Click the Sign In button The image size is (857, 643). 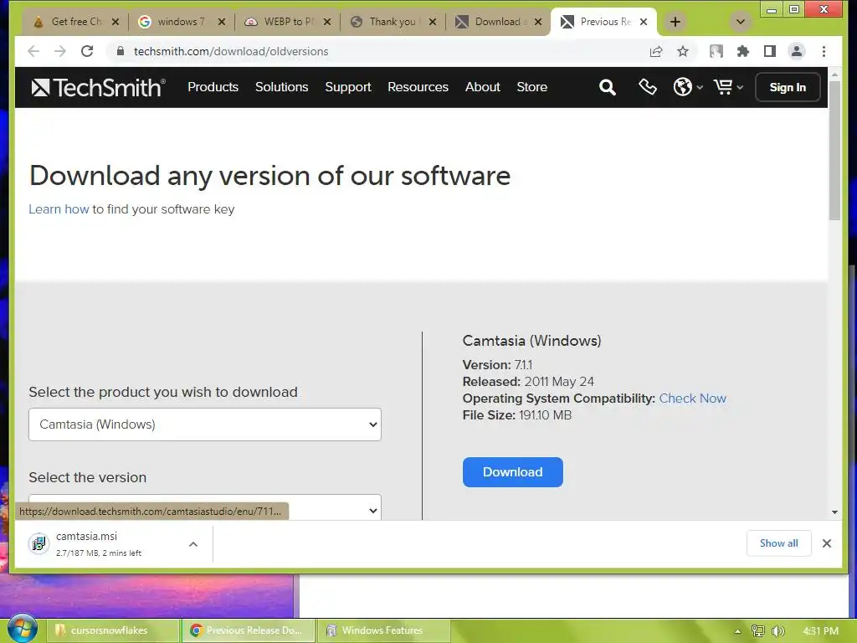click(x=787, y=87)
